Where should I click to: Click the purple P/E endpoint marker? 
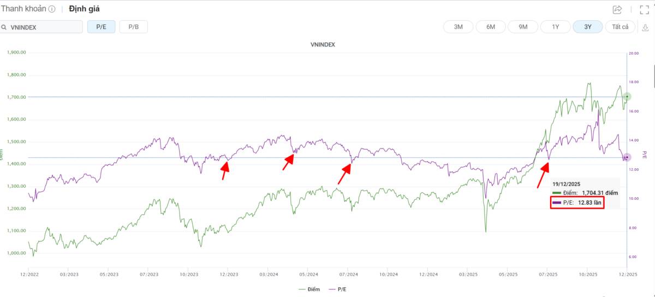(x=627, y=157)
